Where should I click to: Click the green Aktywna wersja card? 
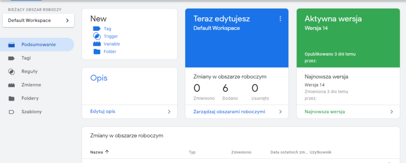click(x=348, y=38)
